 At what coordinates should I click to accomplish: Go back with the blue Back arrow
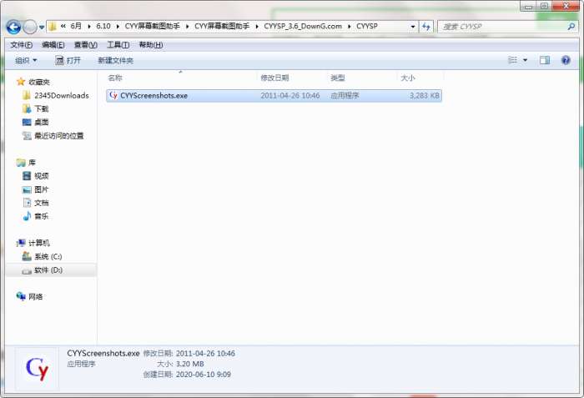(13, 27)
